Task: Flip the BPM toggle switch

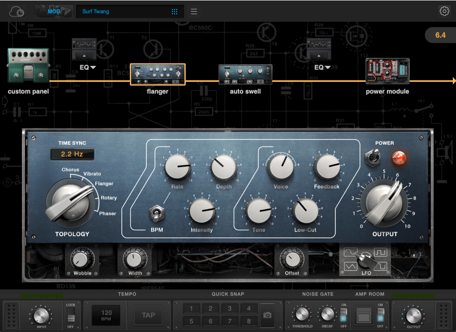Action: (156, 213)
